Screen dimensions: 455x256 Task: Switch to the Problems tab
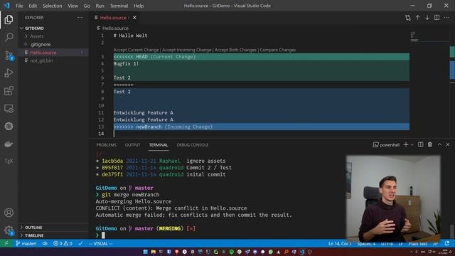106,145
